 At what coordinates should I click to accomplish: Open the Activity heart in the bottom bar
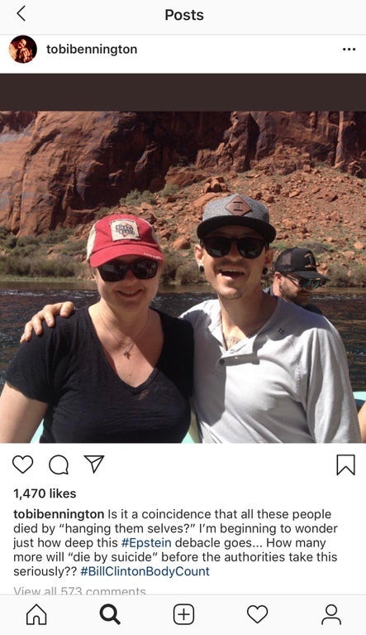257,614
